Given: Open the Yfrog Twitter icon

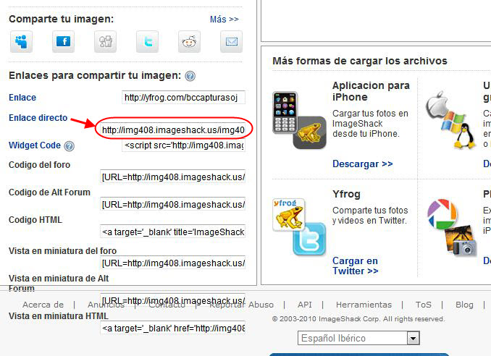Looking at the screenshot, I should click(x=298, y=226).
